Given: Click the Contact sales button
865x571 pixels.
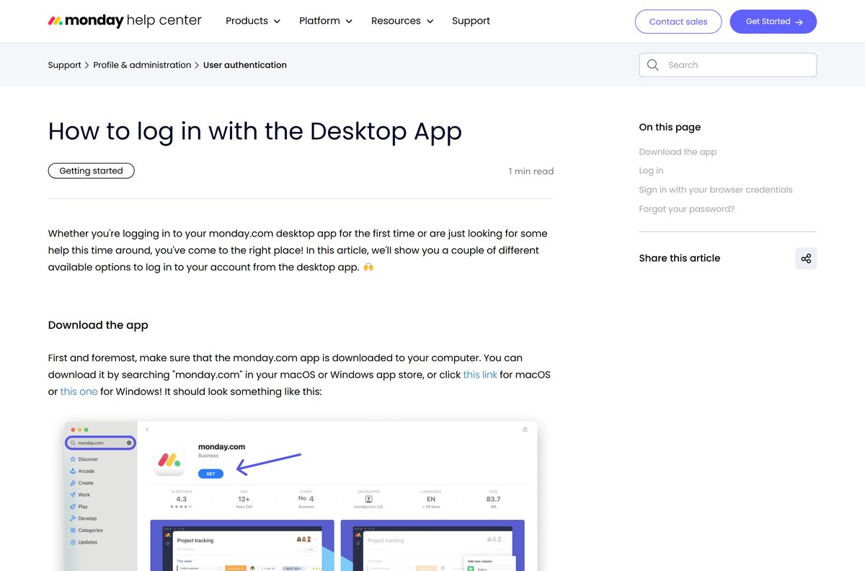Looking at the screenshot, I should [678, 22].
